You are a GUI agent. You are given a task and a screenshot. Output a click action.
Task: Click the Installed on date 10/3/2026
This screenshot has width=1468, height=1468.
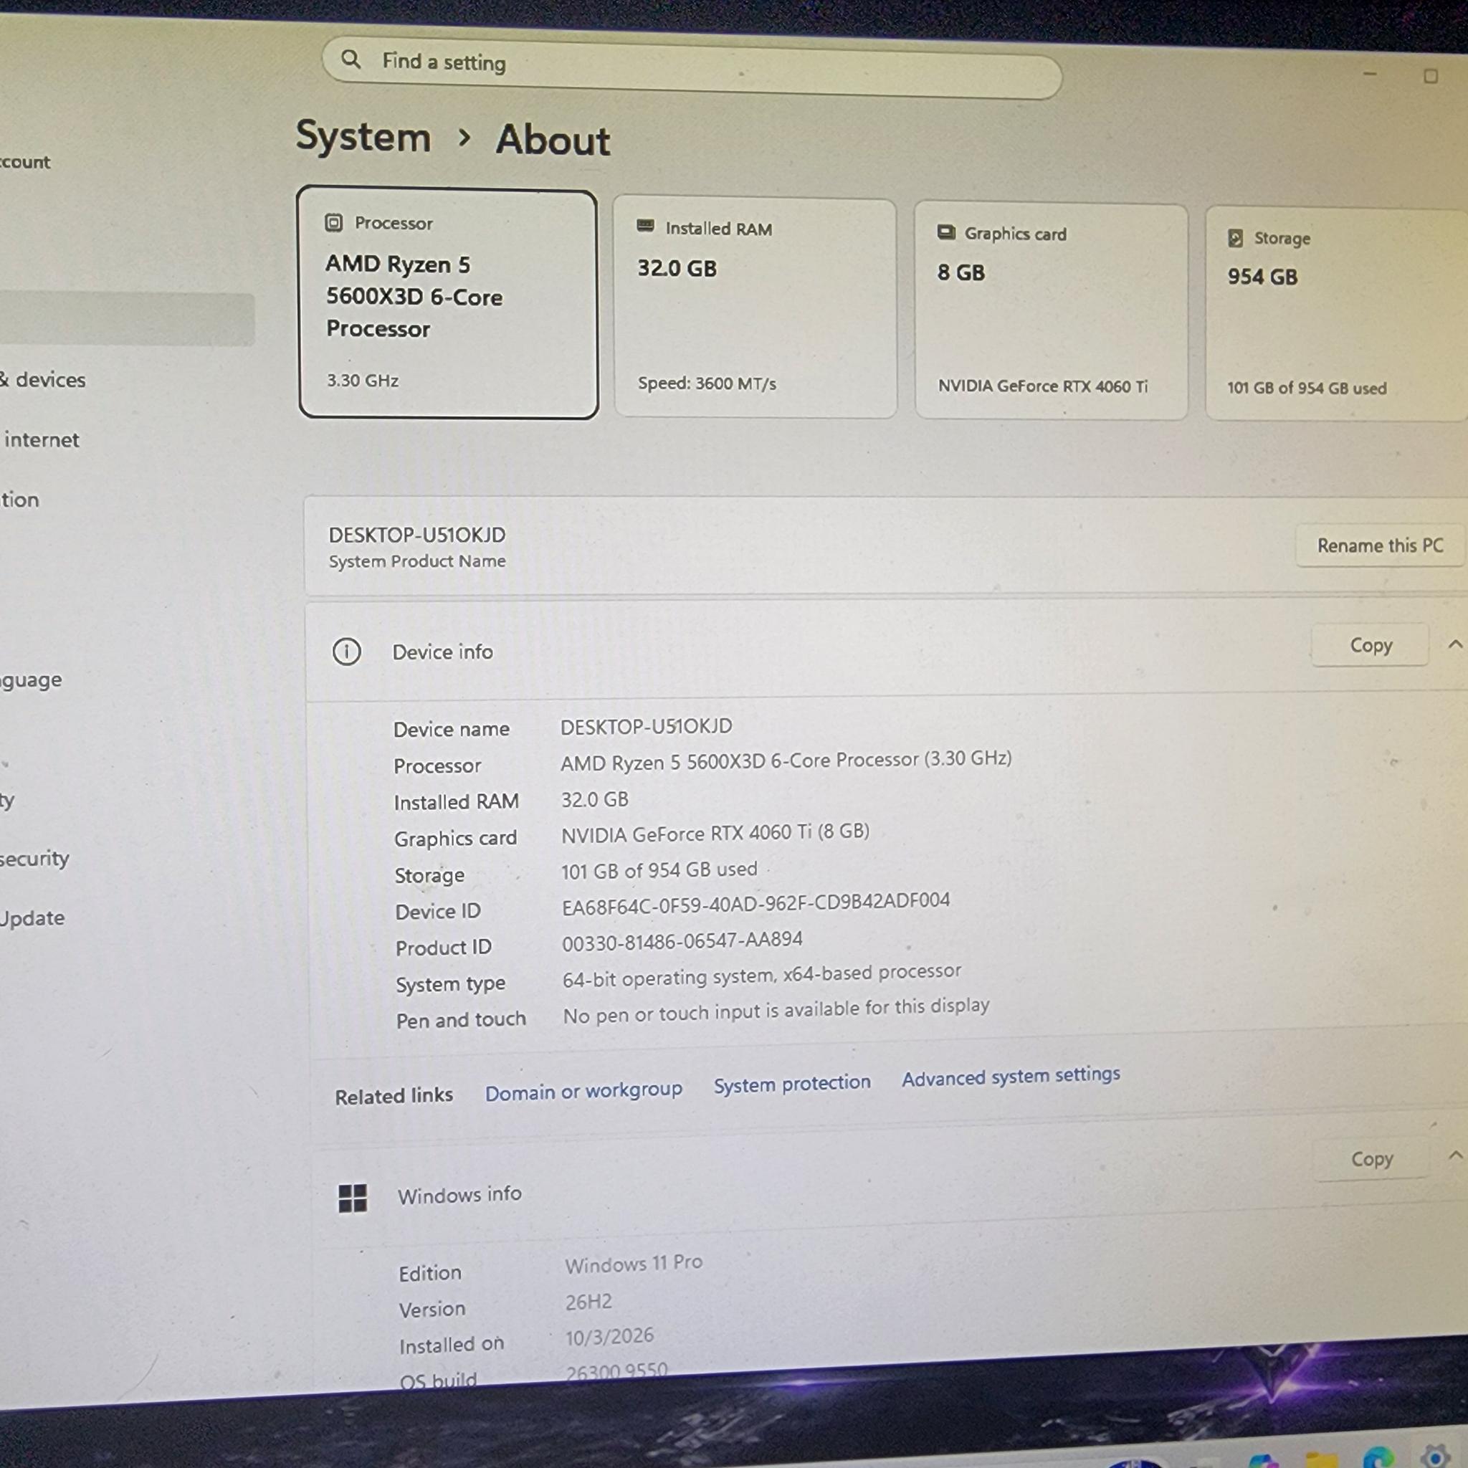coord(609,1337)
